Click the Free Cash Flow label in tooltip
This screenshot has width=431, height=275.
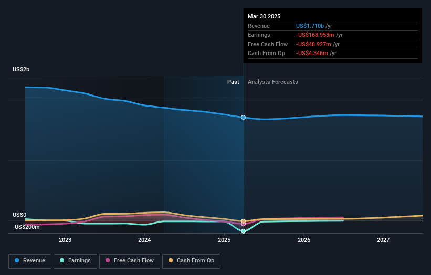(268, 44)
